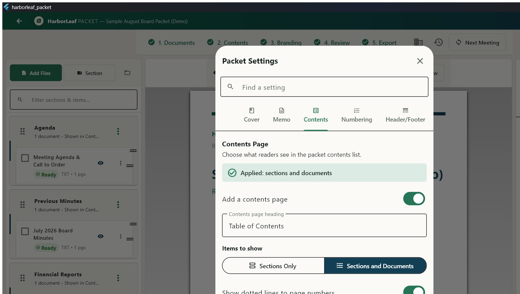Go to step 3. Branding
Image resolution: width=520 pixels, height=294 pixels.
[x=281, y=43]
